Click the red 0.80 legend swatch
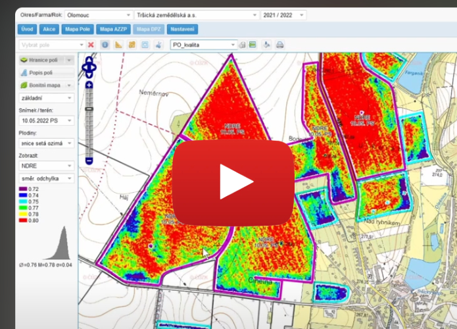 click(23, 220)
